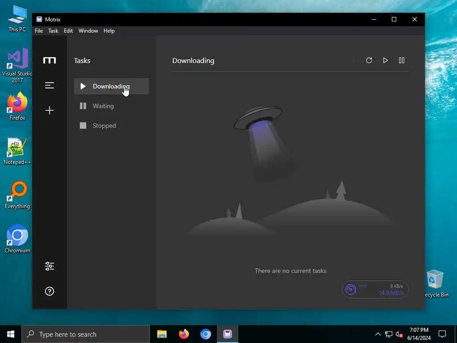Open the File menu

(x=39, y=31)
